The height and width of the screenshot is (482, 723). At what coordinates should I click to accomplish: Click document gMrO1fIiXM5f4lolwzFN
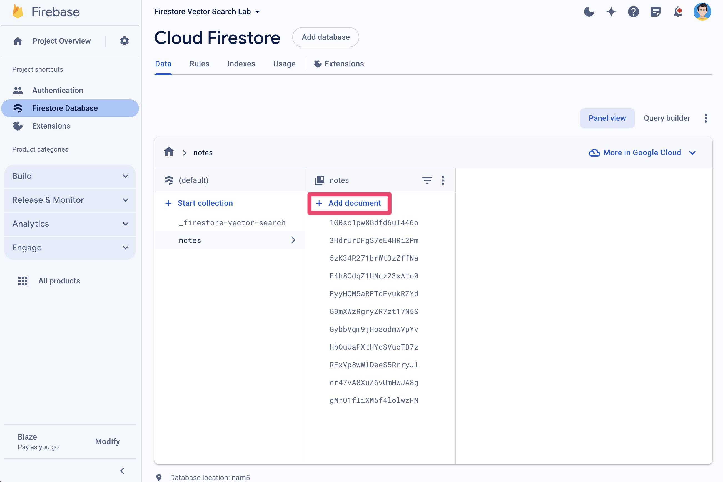(x=374, y=400)
